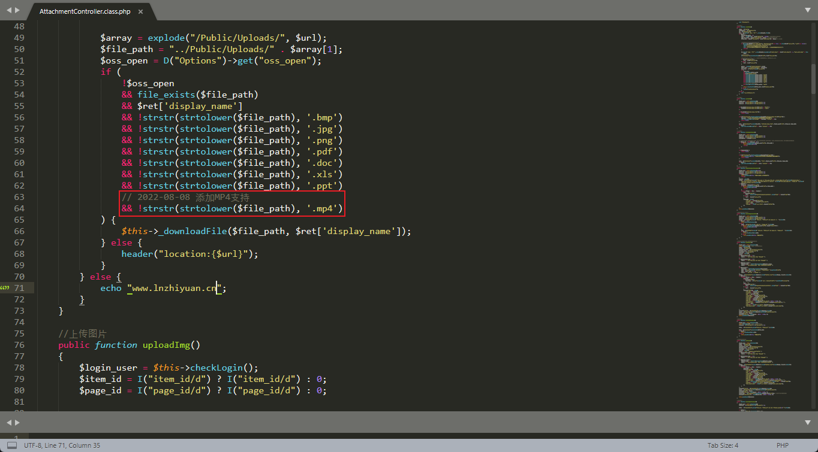The width and height of the screenshot is (818, 452).
Task: Click line number 52 in the gutter
Action: point(19,72)
